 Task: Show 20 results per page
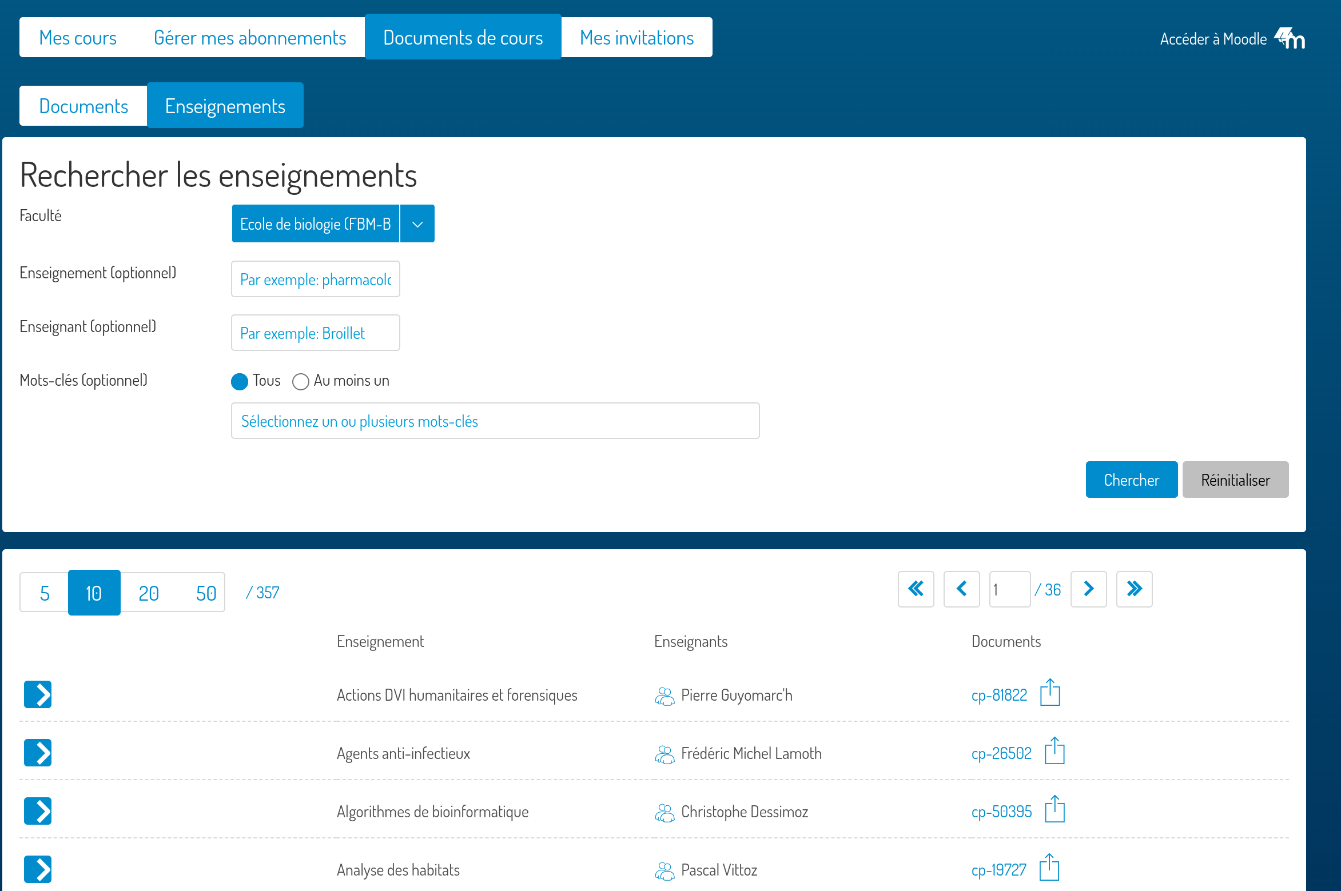click(149, 593)
